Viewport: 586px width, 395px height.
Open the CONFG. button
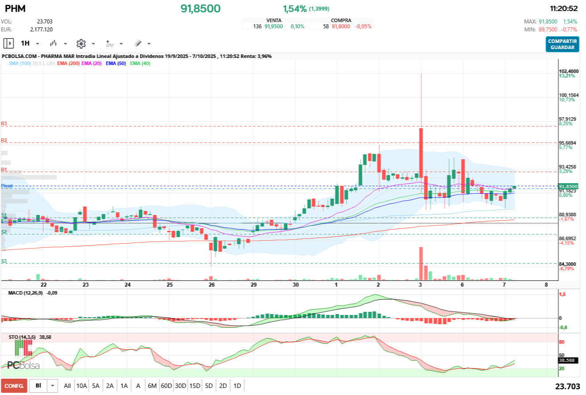[14, 386]
